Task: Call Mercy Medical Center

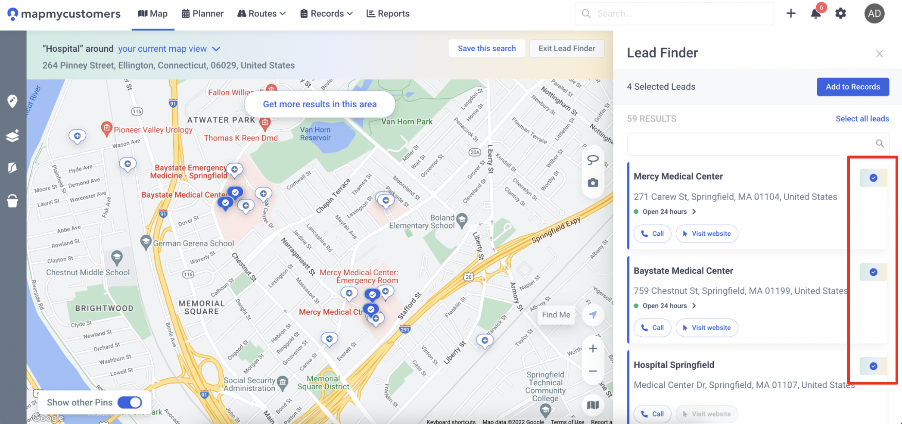Action: pos(652,234)
